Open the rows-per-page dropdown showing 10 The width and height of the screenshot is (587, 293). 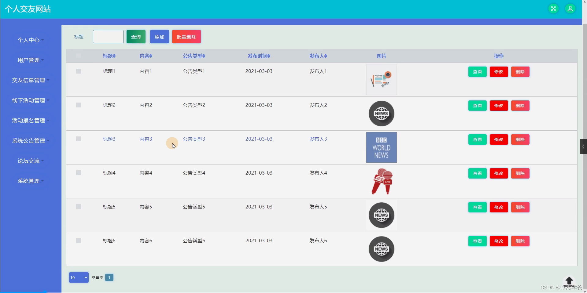79,277
